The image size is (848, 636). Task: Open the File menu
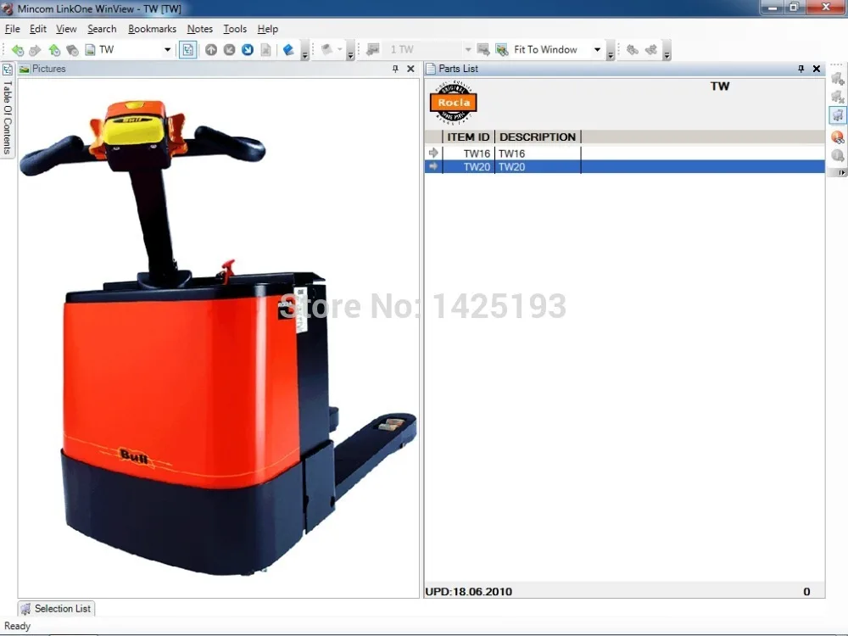(13, 29)
